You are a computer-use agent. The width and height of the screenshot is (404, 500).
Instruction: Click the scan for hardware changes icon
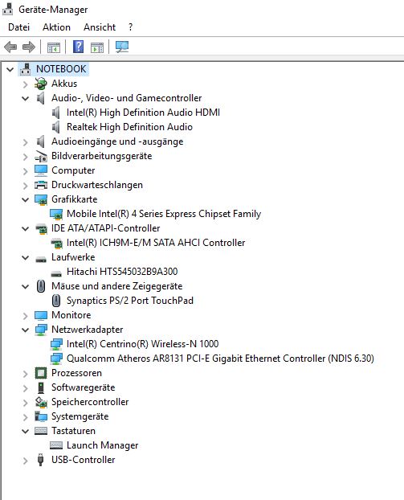pyautogui.click(x=122, y=47)
